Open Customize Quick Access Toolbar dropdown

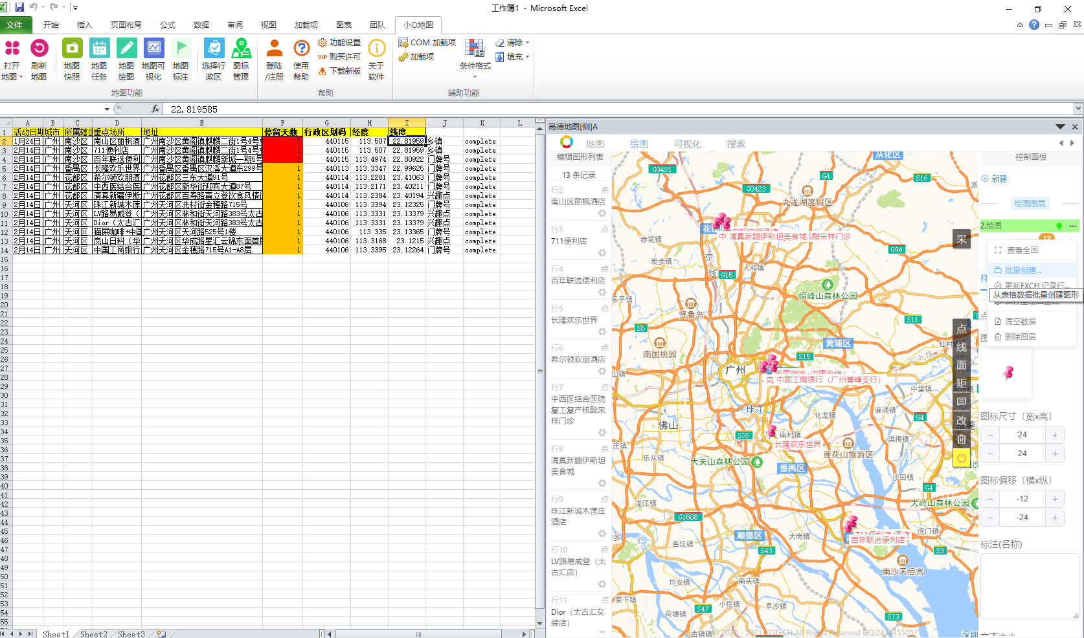coord(75,8)
